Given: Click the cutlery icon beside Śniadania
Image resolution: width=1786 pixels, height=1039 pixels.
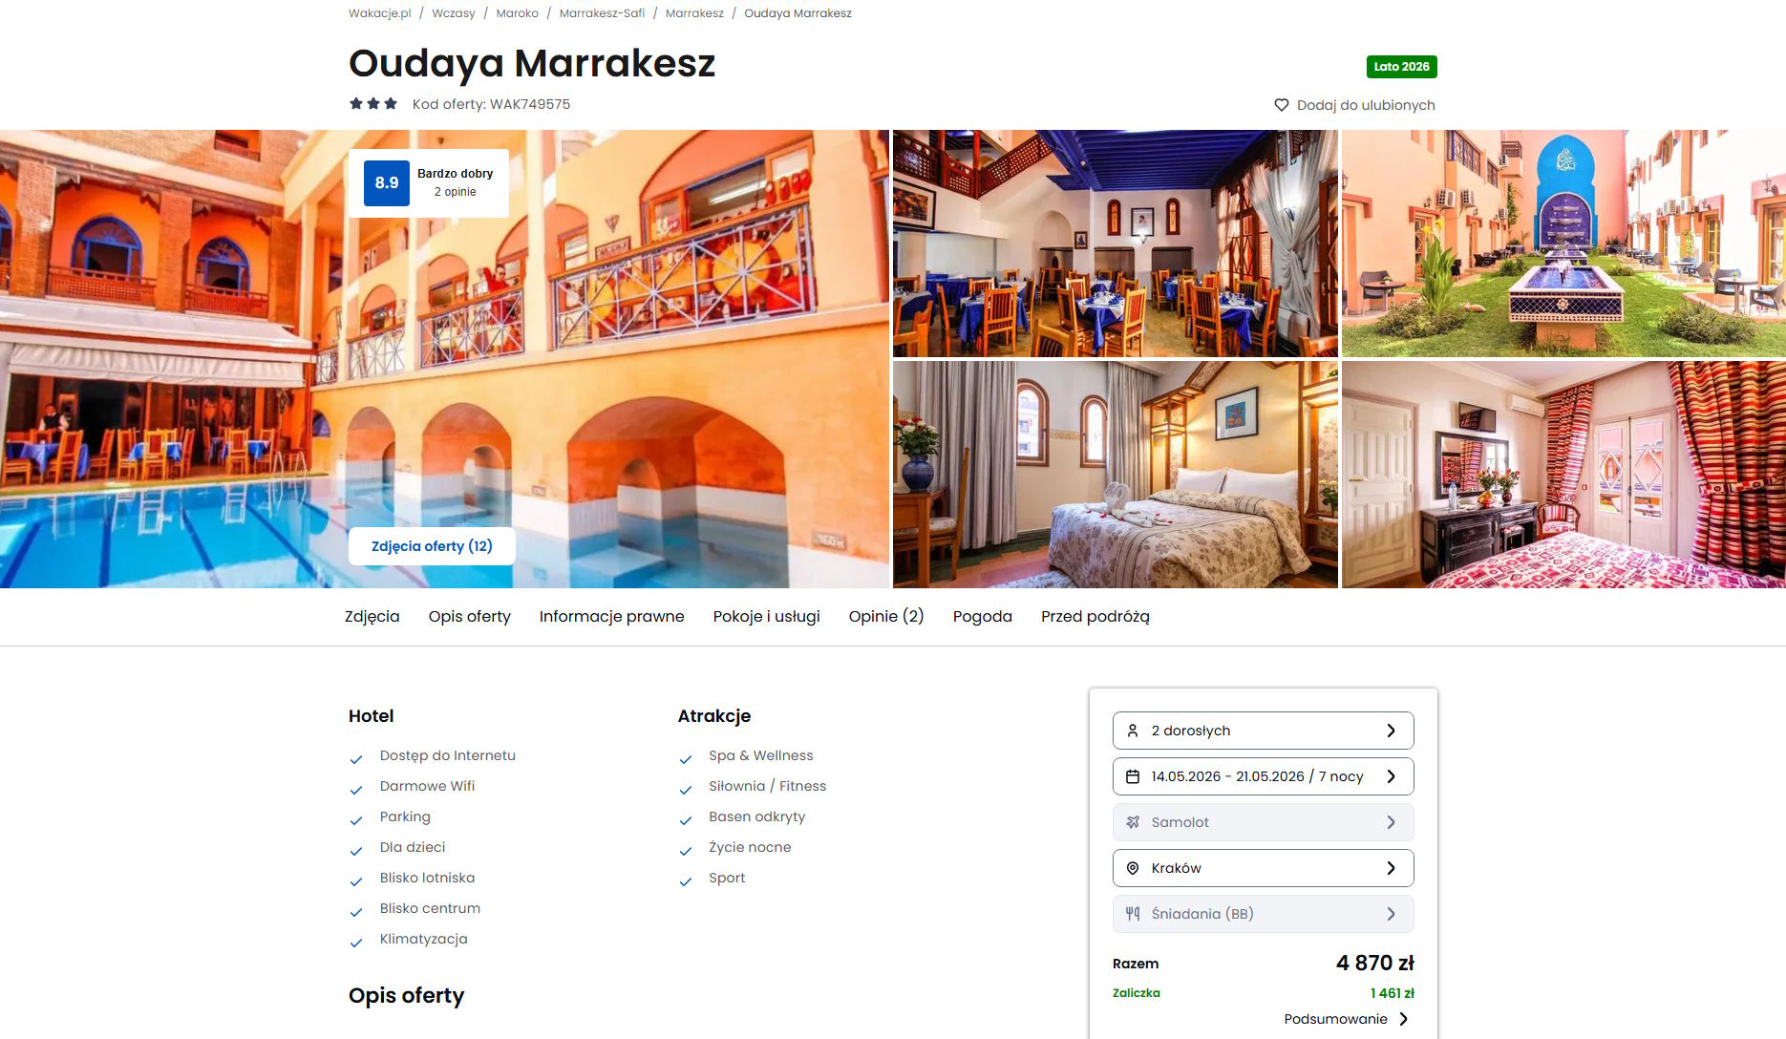Looking at the screenshot, I should [x=1133, y=914].
